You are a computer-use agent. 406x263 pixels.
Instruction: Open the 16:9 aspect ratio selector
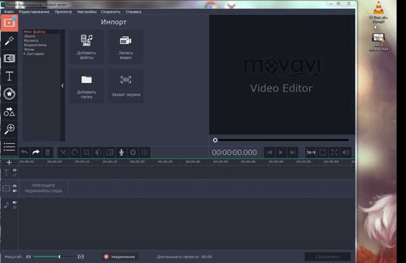pos(311,152)
